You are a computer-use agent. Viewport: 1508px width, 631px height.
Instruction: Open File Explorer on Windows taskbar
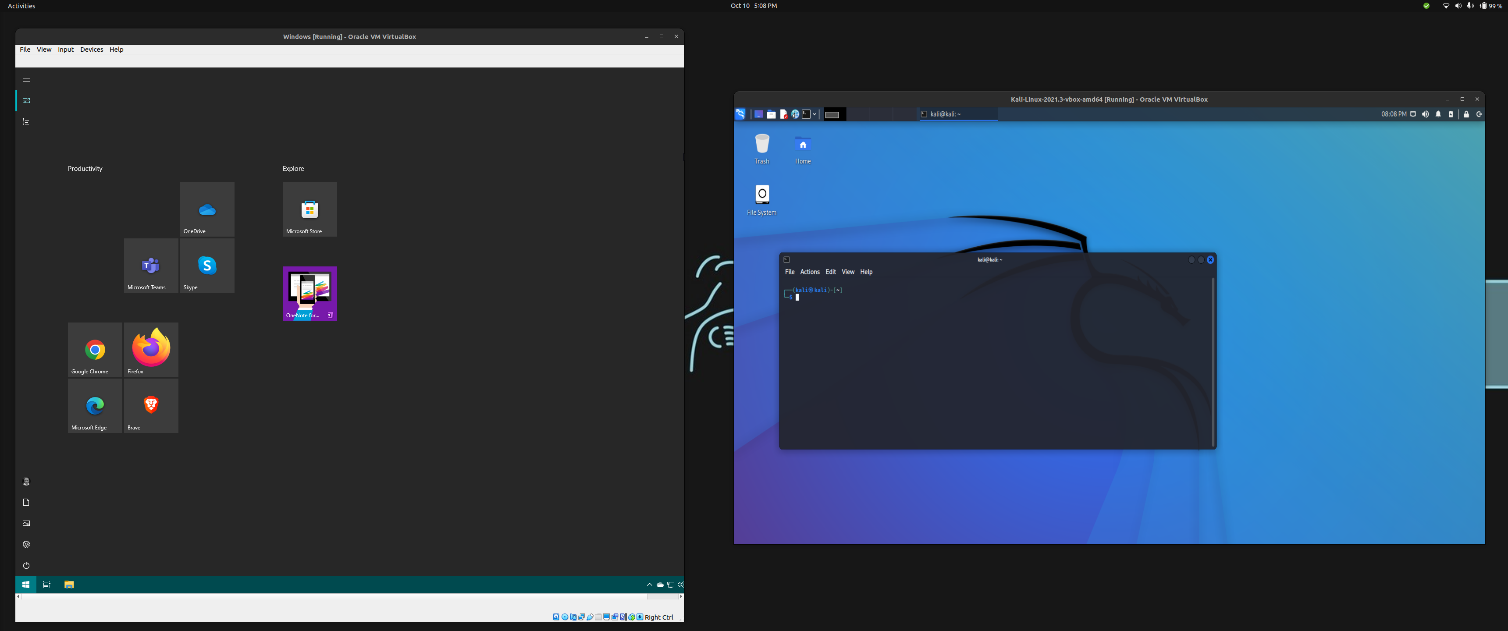(x=69, y=585)
